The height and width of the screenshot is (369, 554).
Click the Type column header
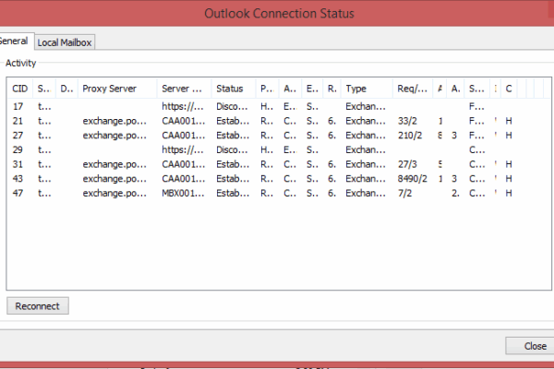[x=367, y=89]
